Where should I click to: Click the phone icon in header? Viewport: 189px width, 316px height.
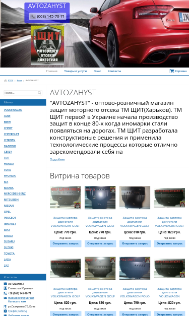pos(33,16)
